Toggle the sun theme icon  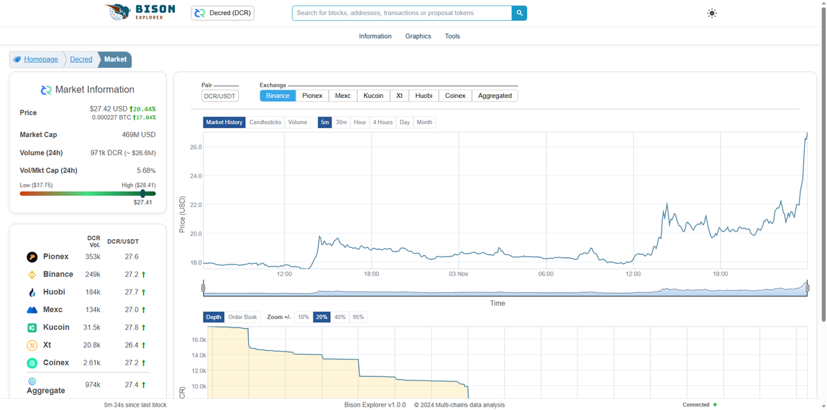(x=712, y=13)
